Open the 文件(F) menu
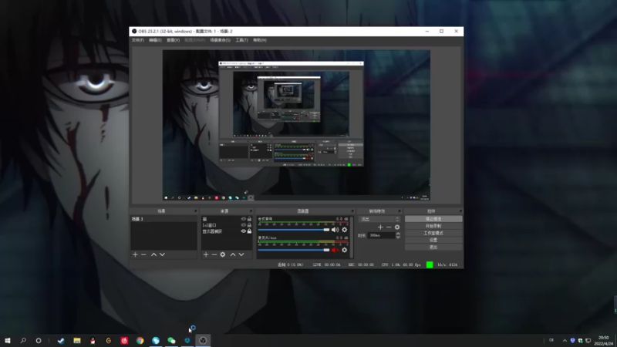This screenshot has height=347, width=617. click(x=138, y=40)
